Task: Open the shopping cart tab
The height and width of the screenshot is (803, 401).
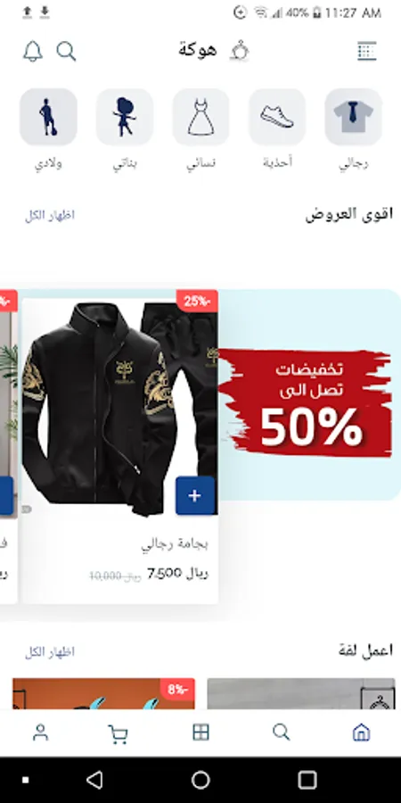Action: 119,733
